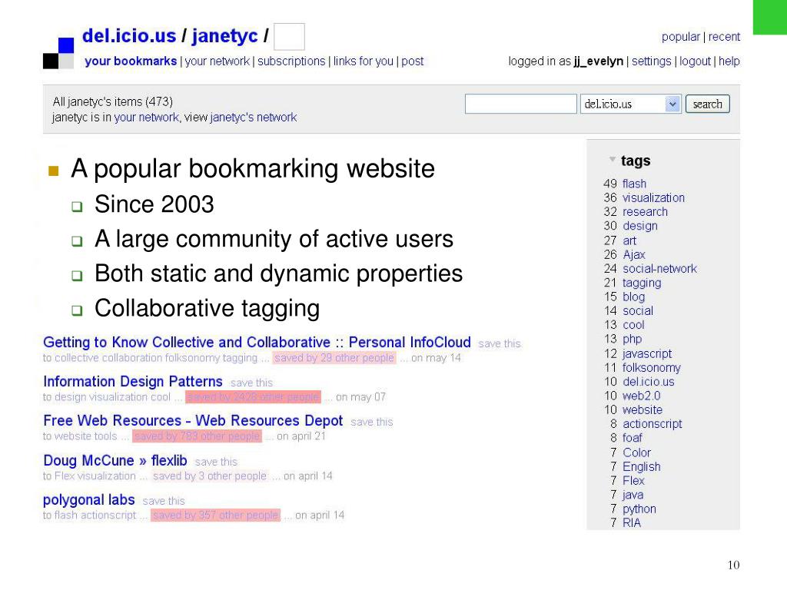Select the blog tag
This screenshot has height=590, width=787.
(x=633, y=297)
